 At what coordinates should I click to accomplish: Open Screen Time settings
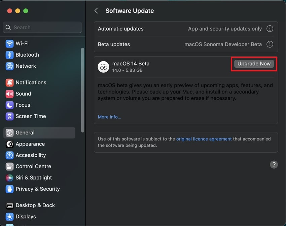coord(30,116)
